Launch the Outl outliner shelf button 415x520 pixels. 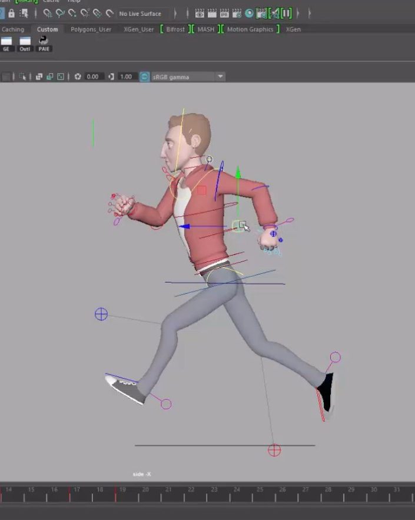coord(25,44)
